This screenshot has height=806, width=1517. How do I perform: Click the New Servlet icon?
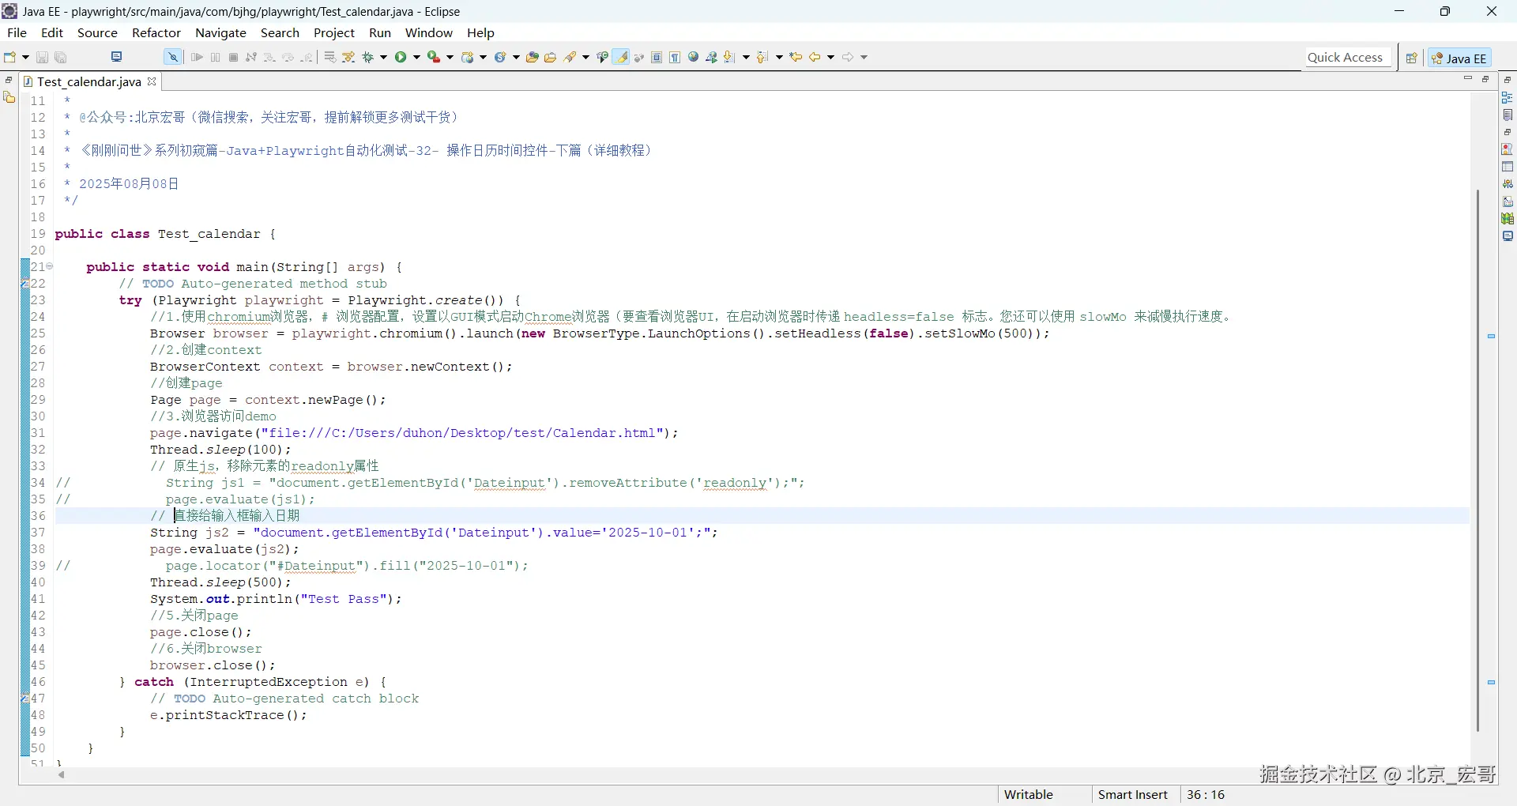pos(500,57)
